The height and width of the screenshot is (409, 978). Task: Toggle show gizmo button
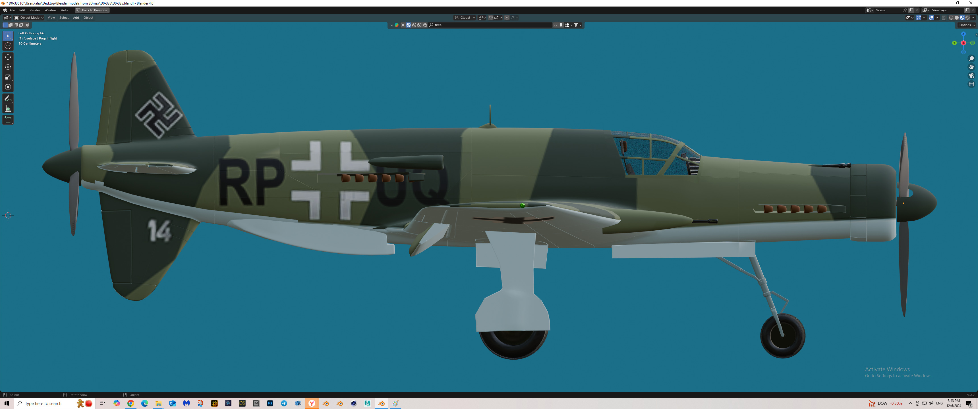tap(919, 18)
